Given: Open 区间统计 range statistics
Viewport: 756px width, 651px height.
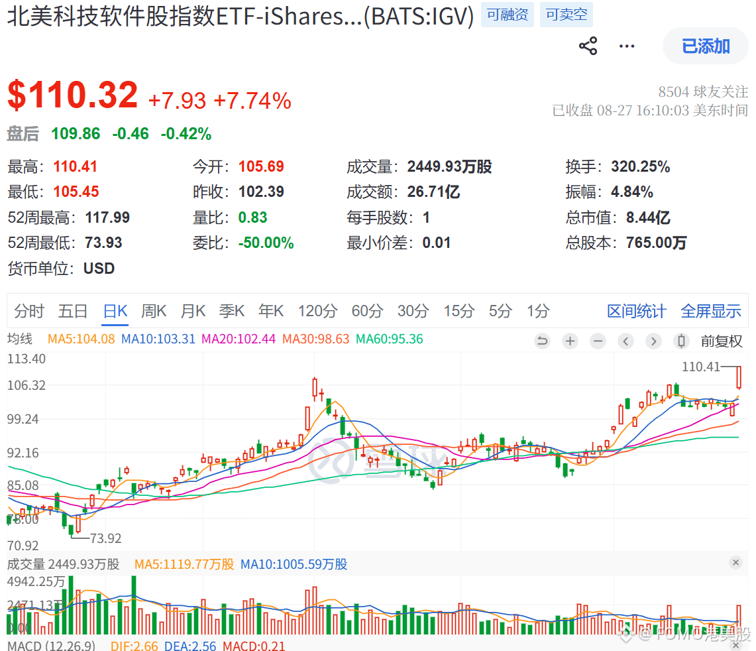Looking at the screenshot, I should (x=637, y=312).
